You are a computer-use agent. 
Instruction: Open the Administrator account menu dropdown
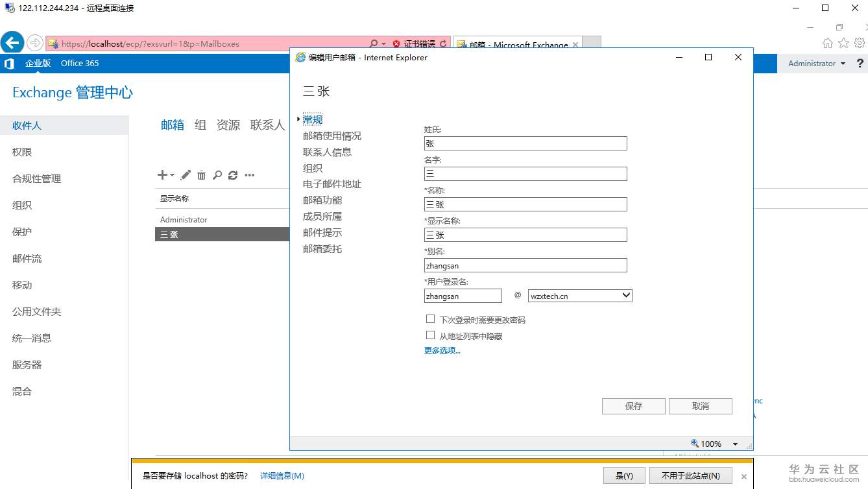[817, 63]
